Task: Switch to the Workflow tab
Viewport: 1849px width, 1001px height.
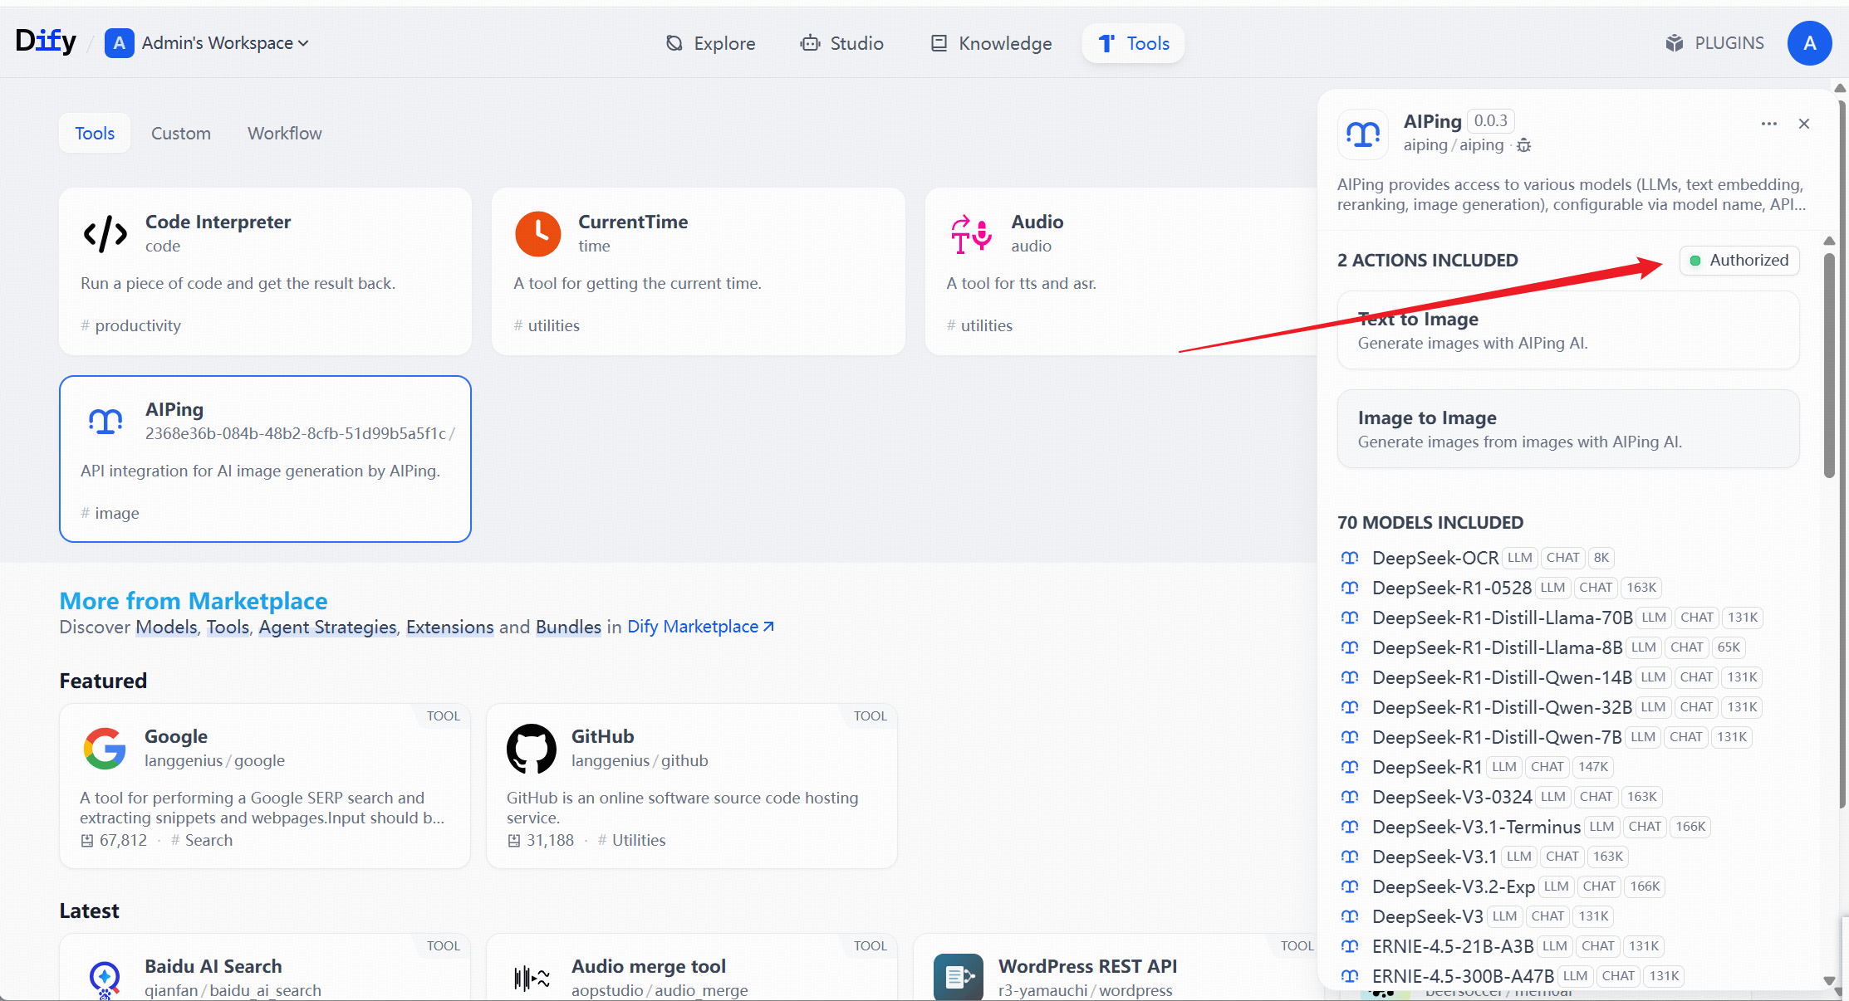Action: (x=284, y=134)
